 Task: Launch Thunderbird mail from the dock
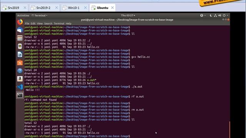[x=20, y=30]
